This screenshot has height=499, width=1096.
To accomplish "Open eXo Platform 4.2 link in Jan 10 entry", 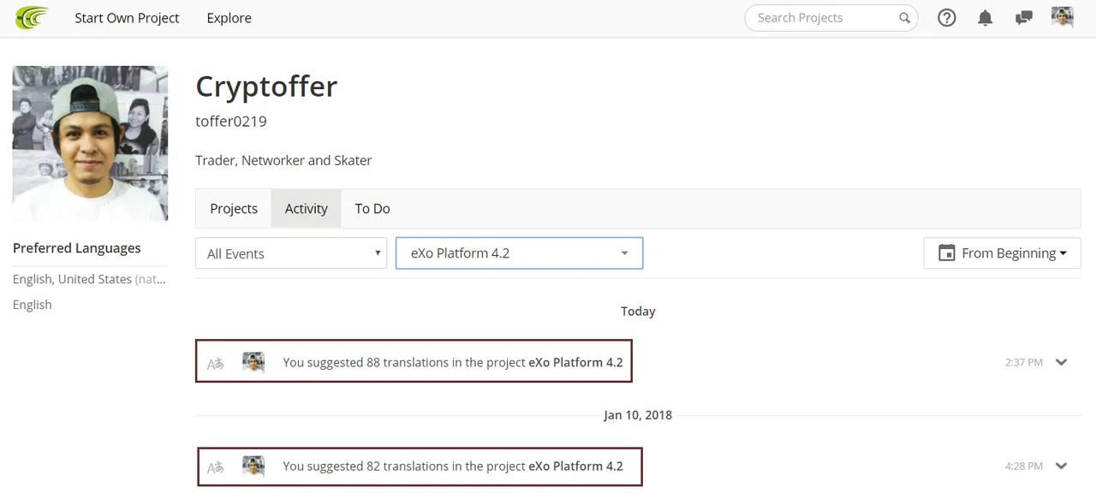I will 575,466.
